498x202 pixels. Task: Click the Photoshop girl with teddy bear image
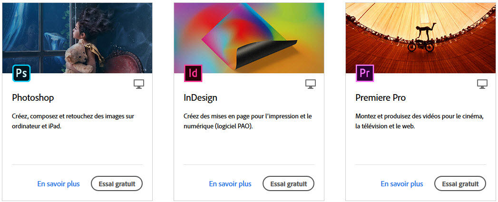point(77,38)
